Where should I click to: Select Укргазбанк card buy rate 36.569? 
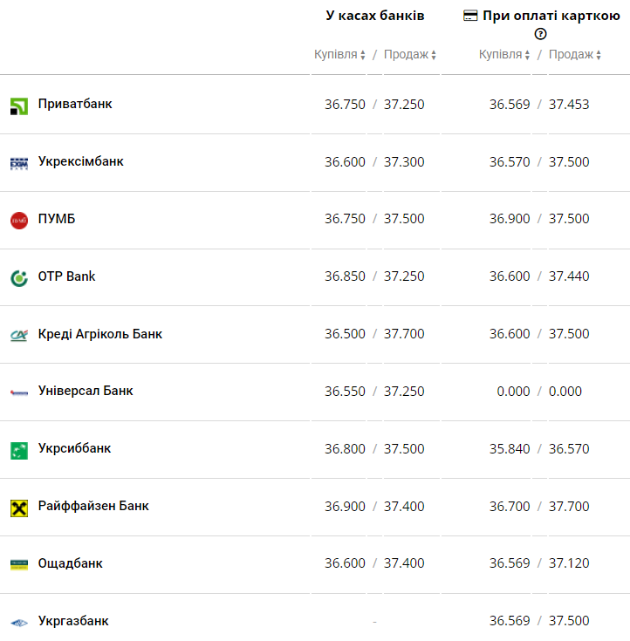tap(510, 621)
